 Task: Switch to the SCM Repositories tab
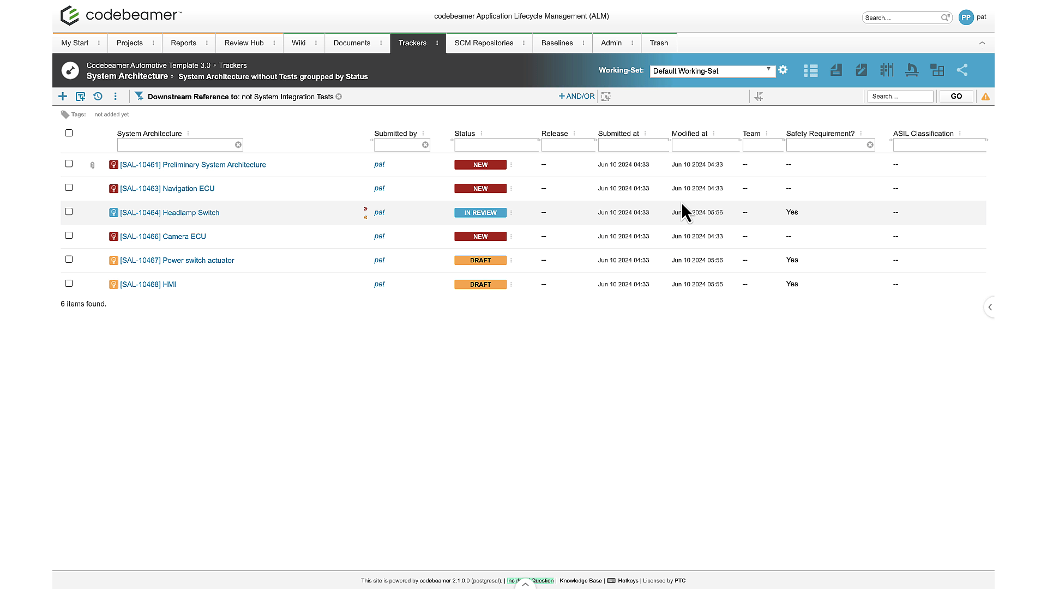click(483, 43)
